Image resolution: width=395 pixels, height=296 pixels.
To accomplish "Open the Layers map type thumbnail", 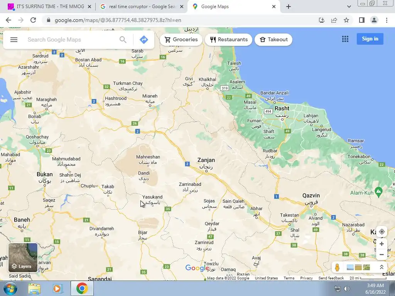I will [x=23, y=257].
